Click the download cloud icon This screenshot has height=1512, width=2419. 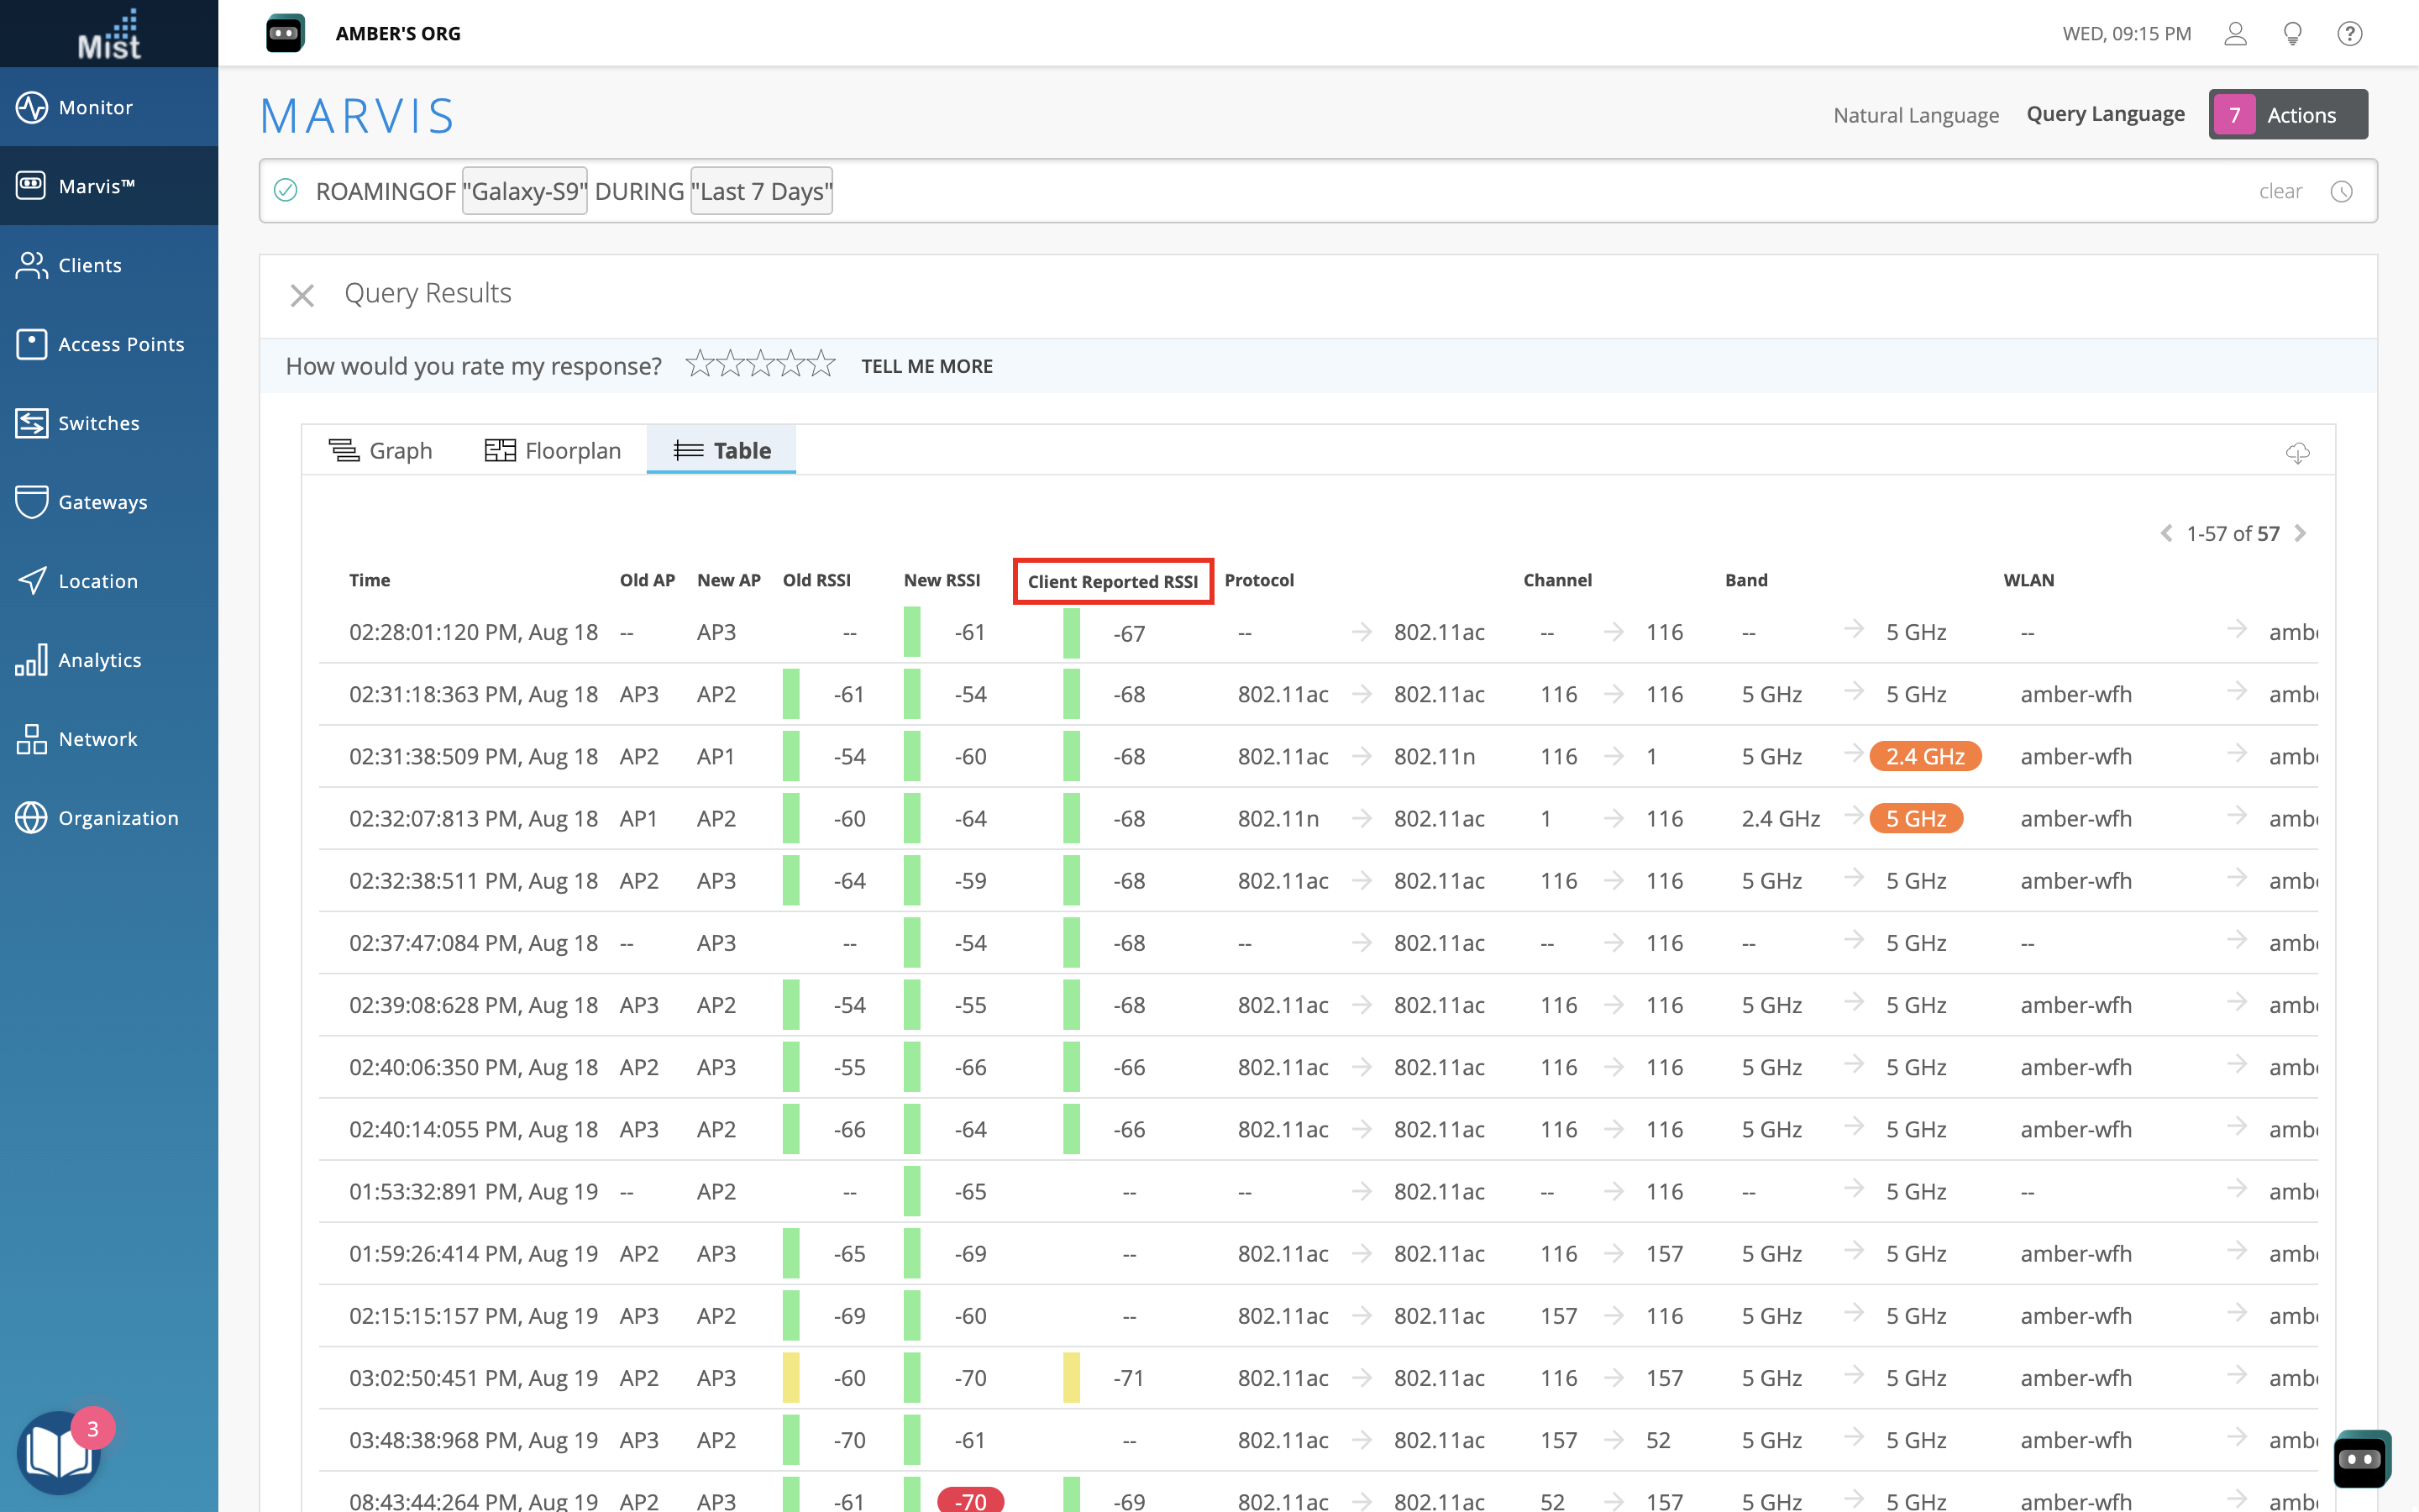tap(2297, 453)
